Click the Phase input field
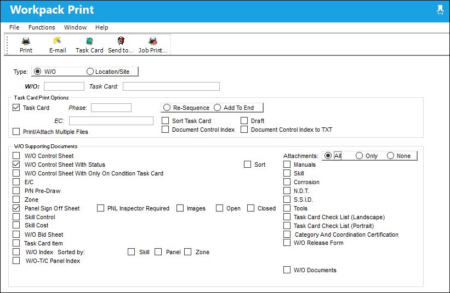 (x=111, y=108)
